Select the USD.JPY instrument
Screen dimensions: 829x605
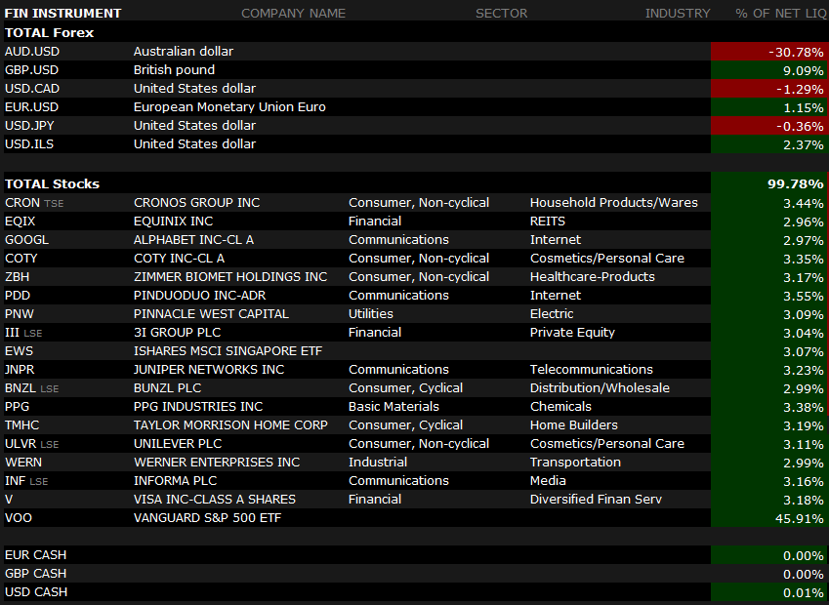[x=29, y=125]
